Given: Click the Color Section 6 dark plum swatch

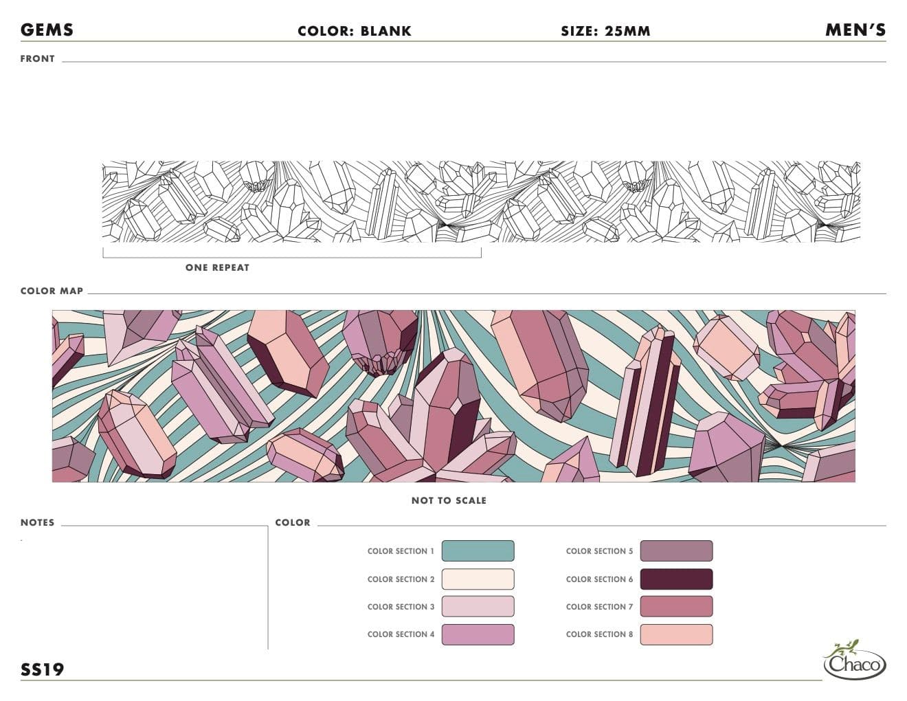Looking at the screenshot, I should pos(676,579).
